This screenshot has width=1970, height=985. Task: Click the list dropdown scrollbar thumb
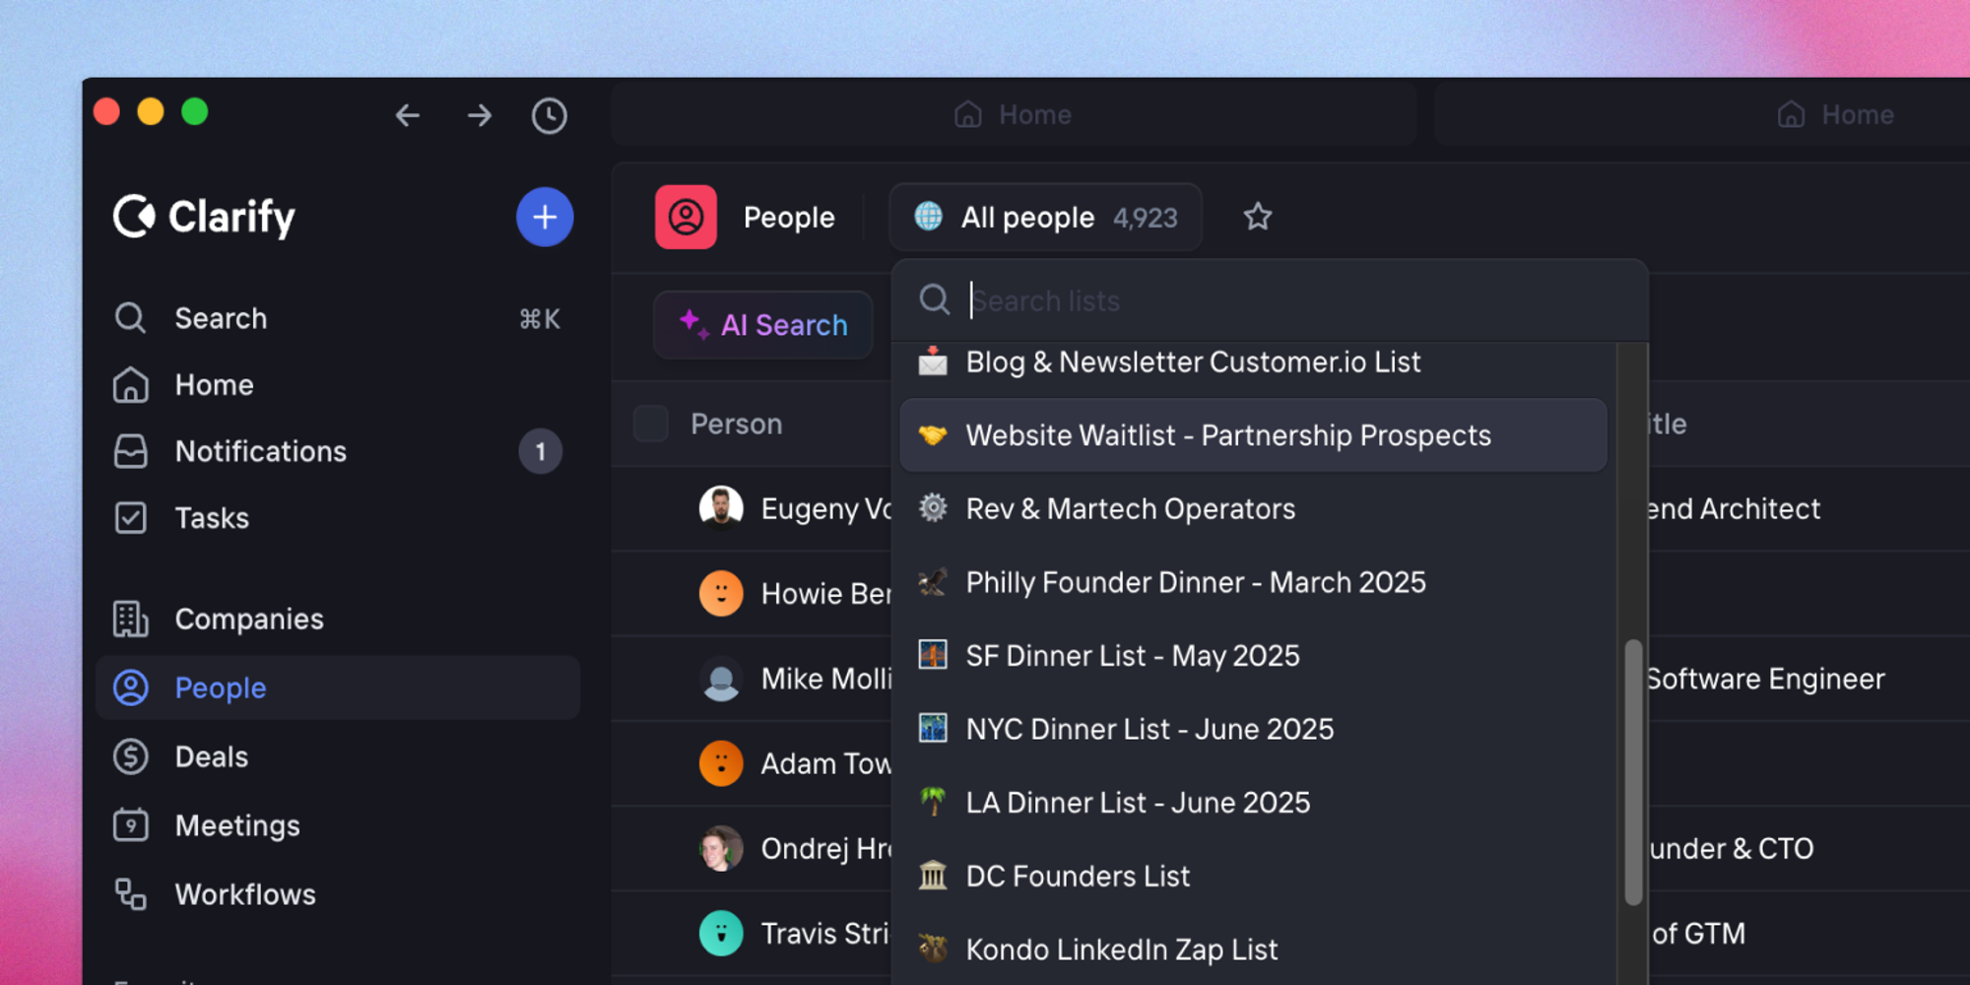point(1633,772)
